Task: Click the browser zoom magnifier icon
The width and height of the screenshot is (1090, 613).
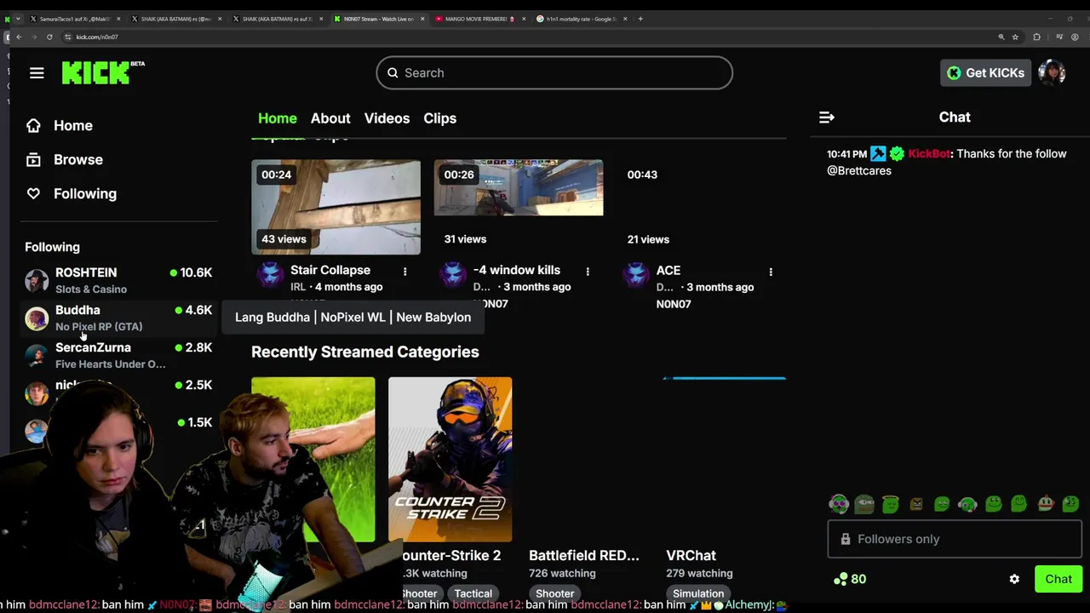Action: coord(1001,37)
